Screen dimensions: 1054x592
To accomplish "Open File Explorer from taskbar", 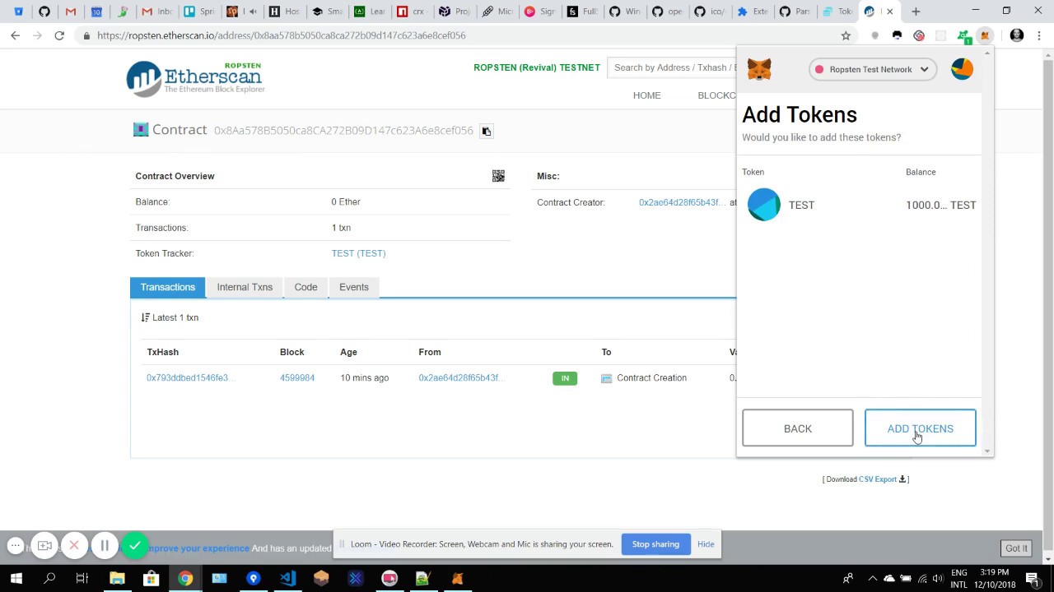I will [117, 579].
